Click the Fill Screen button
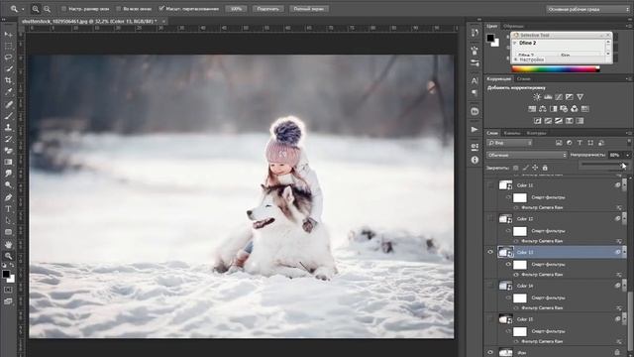634x357 pixels. [x=308, y=9]
